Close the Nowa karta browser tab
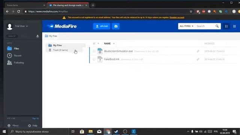Screen dimensions: 240x135 coord(44,5)
